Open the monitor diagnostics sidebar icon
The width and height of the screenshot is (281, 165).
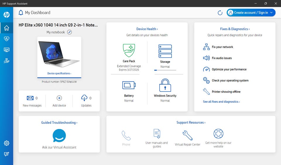pos(7,50)
